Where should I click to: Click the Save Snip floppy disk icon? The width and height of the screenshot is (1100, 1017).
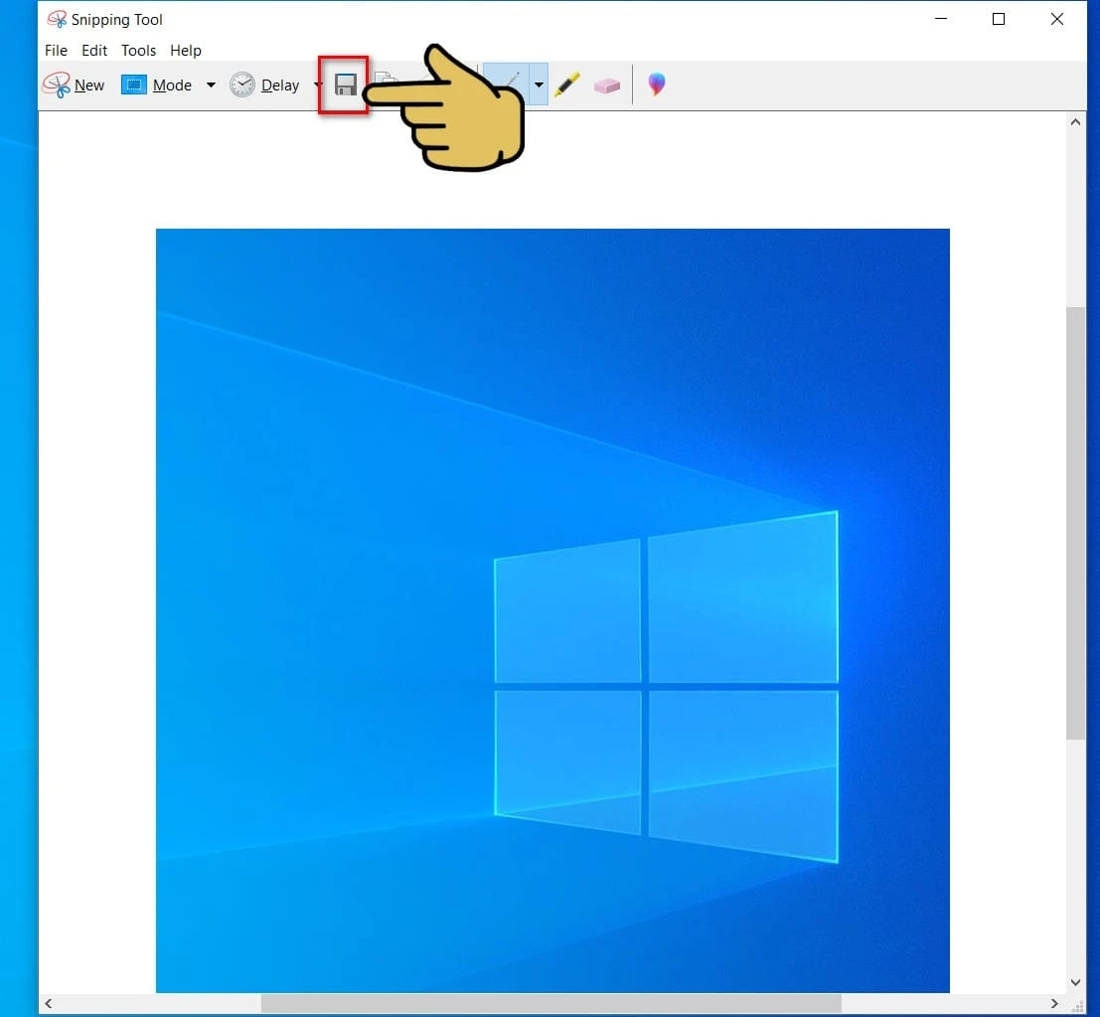345,85
